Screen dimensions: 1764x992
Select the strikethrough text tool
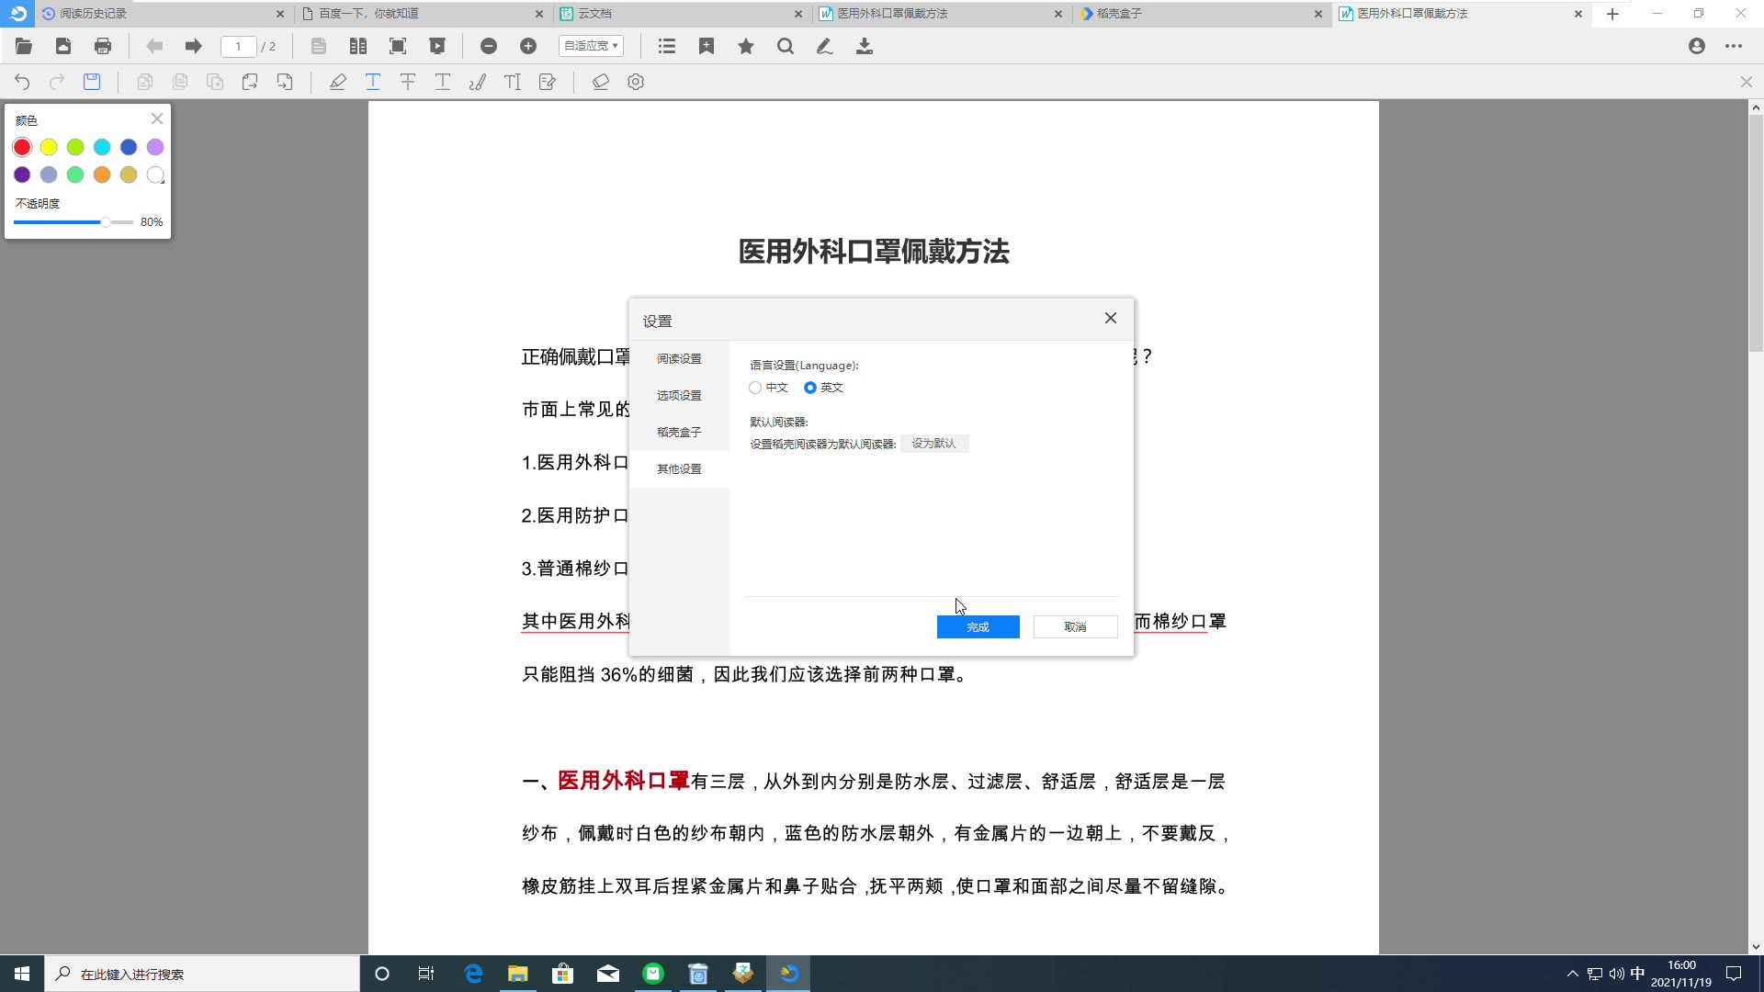(x=408, y=82)
